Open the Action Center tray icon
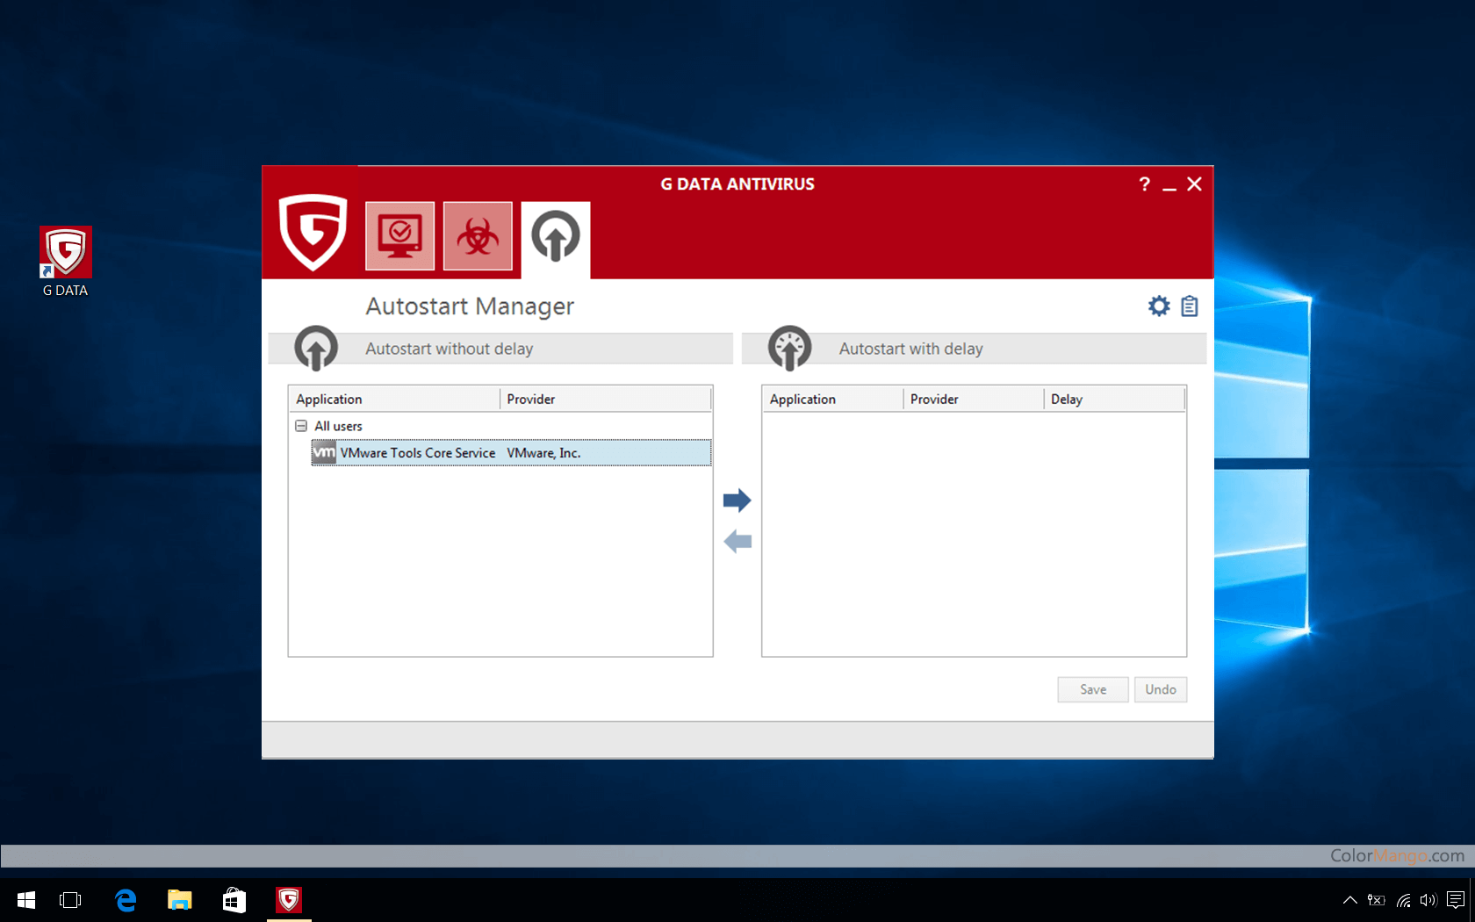This screenshot has height=922, width=1475. pos(1456,899)
